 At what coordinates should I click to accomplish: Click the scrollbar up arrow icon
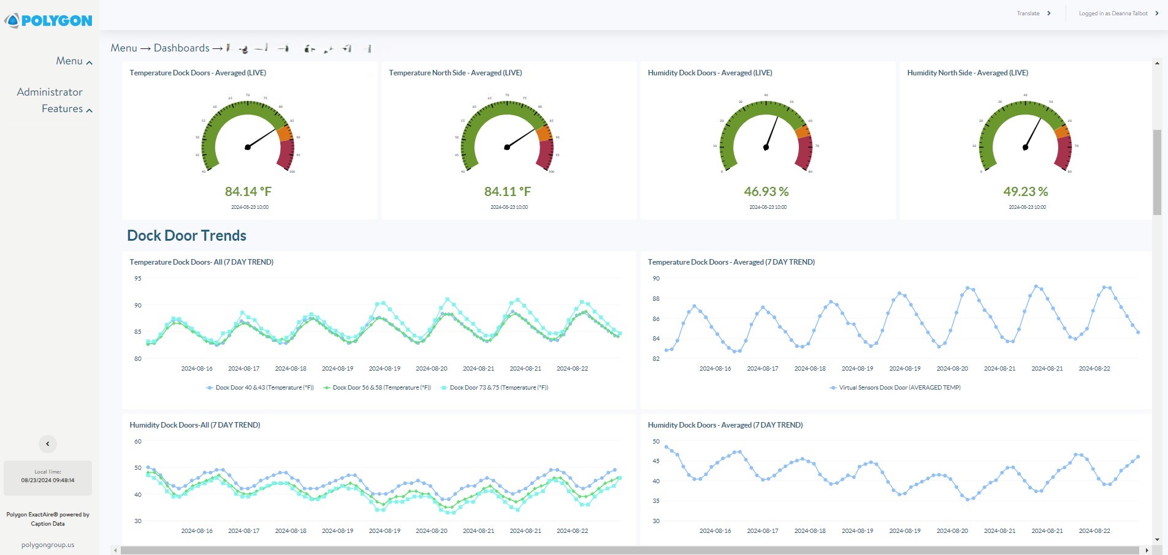pos(1156,62)
